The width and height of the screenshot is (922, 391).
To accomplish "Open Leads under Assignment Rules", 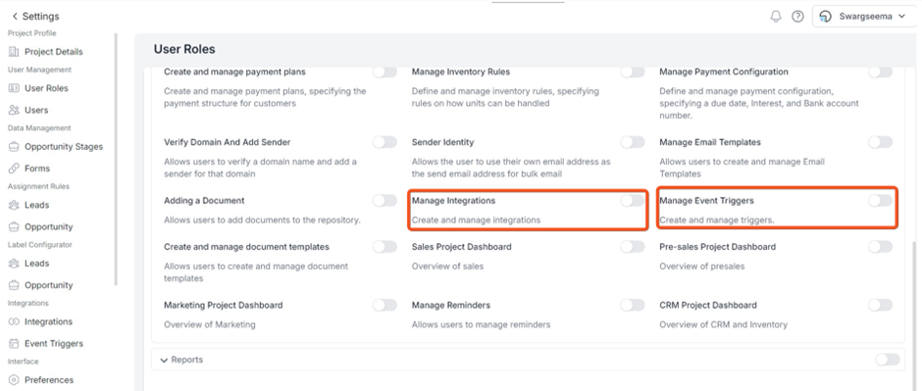I will point(36,205).
